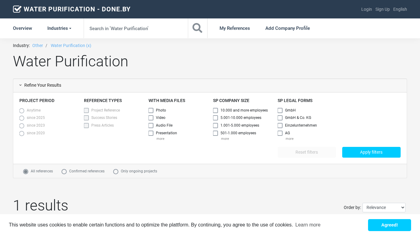420x236 pixels.
Task: Expand more SP company size options
Action: pos(225,139)
